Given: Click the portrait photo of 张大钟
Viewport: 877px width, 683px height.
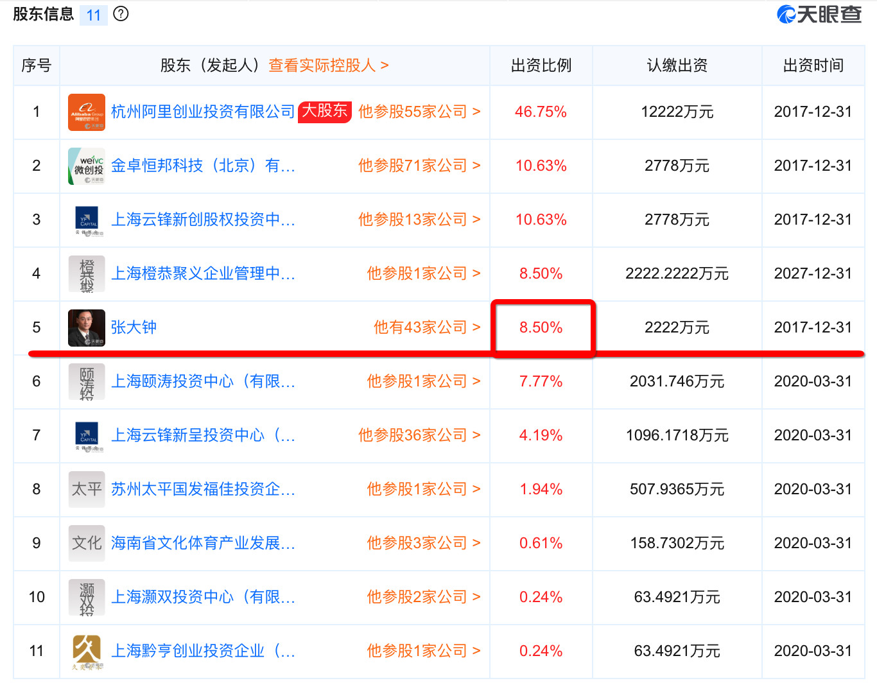Looking at the screenshot, I should [87, 327].
